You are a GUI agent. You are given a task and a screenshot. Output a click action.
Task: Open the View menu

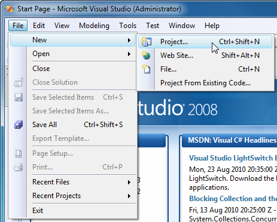click(62, 26)
